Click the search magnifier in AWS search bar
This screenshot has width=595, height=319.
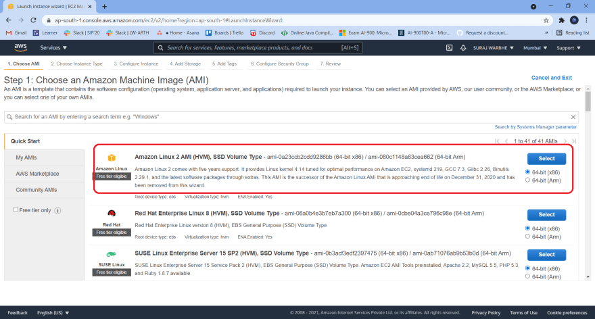pyautogui.click(x=160, y=48)
